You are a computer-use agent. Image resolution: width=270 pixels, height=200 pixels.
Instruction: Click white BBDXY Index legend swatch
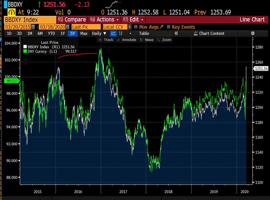[25, 47]
